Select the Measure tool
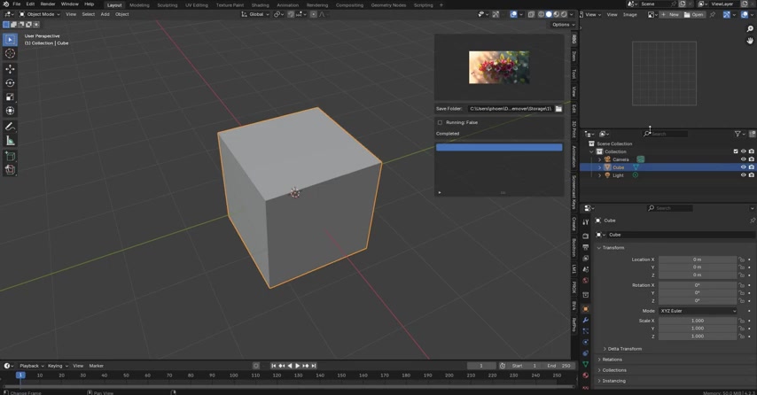 click(10, 140)
